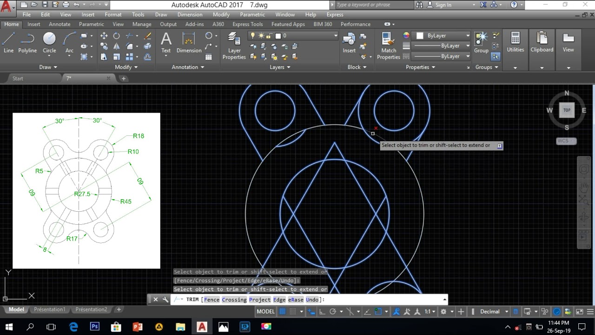Image resolution: width=595 pixels, height=335 pixels.
Task: Toggle hardware acceleration in status bar
Action: point(556,312)
